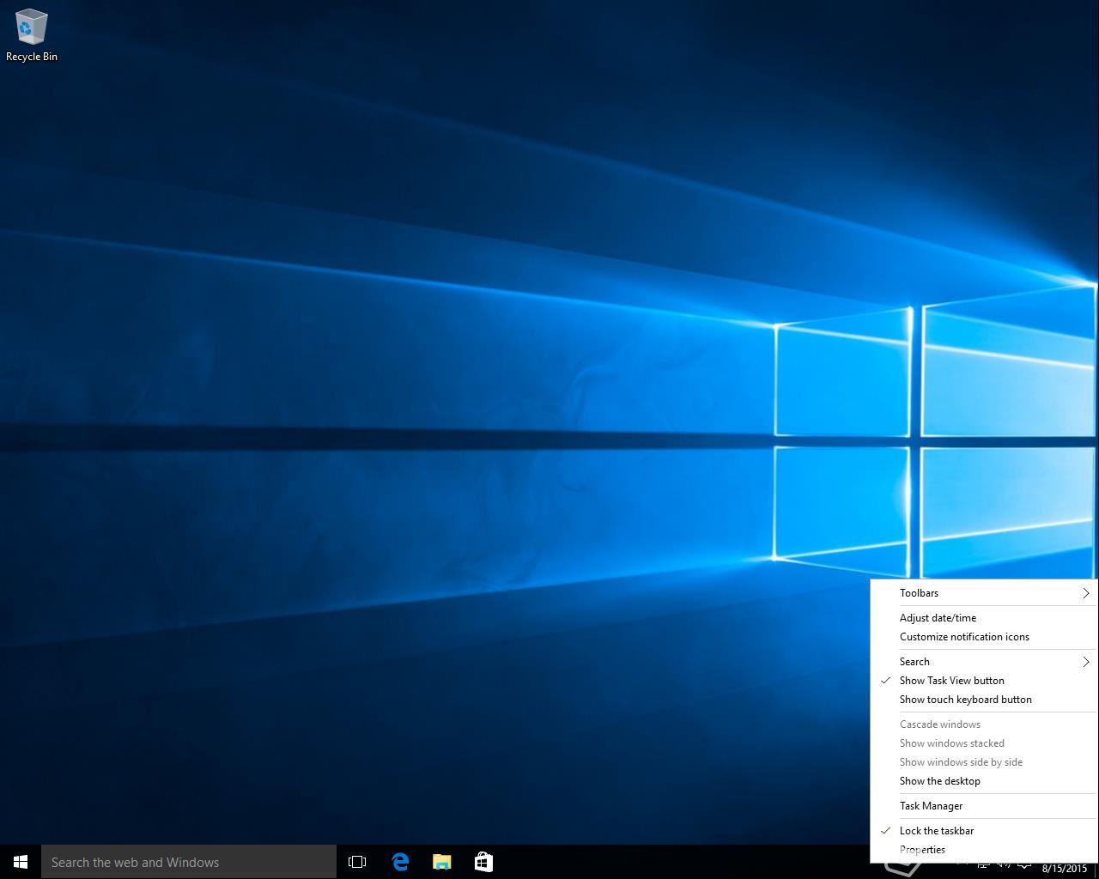Launch Microsoft Edge from the taskbar
The image size is (1099, 879).
400,862
